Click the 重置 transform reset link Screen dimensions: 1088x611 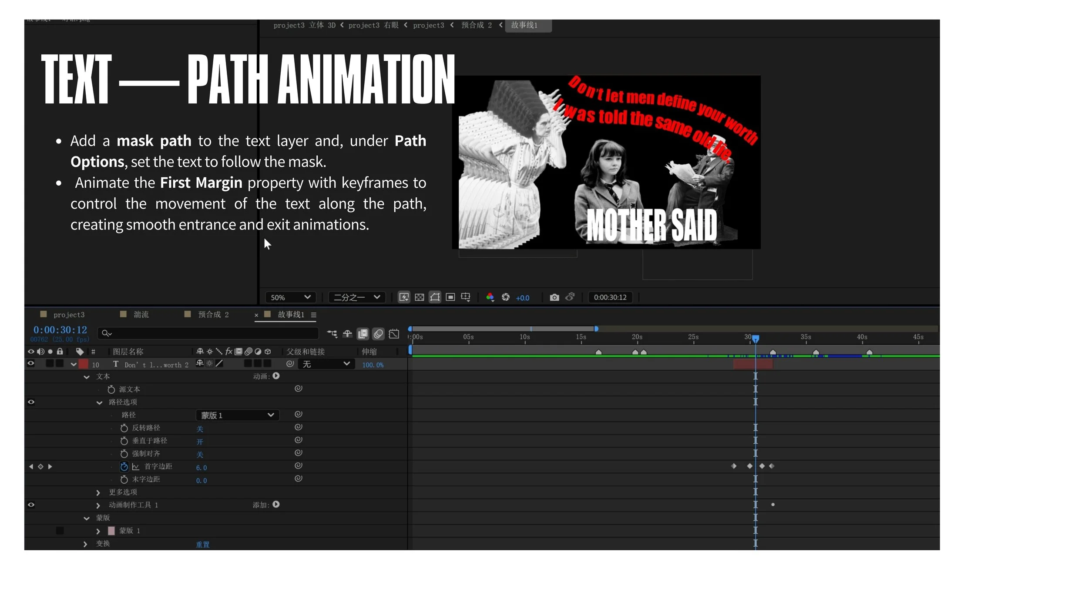tap(202, 545)
